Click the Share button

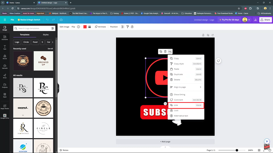pyautogui.click(x=265, y=20)
